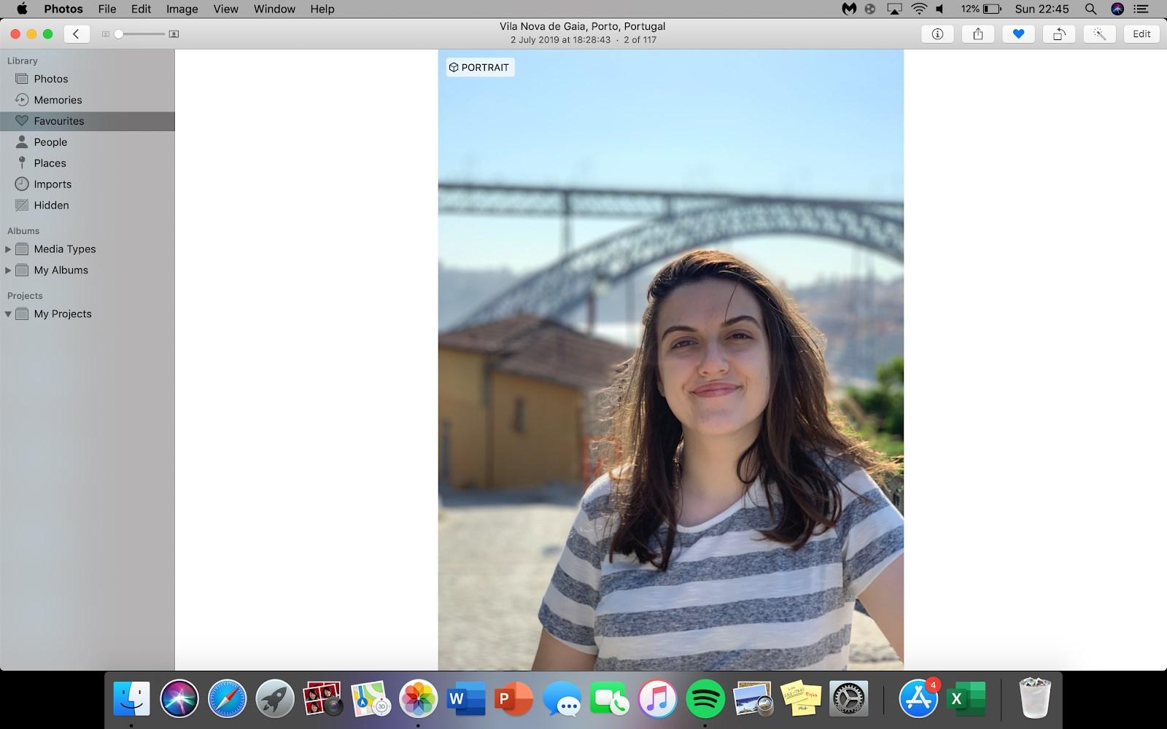Expand the Media Types disclosure triangle
This screenshot has height=729, width=1167.
coord(8,249)
